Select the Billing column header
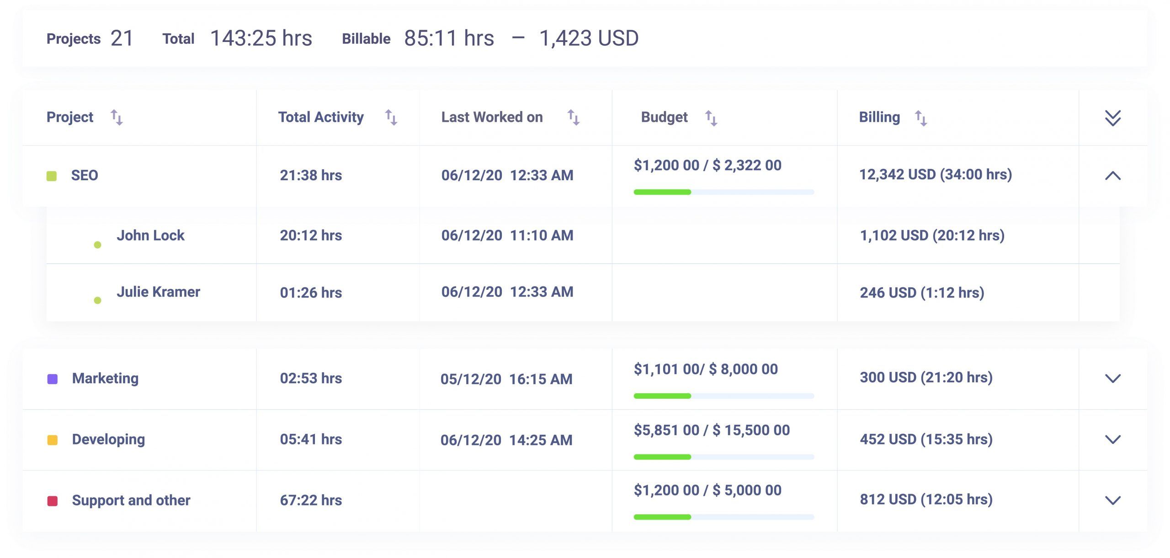 click(879, 117)
